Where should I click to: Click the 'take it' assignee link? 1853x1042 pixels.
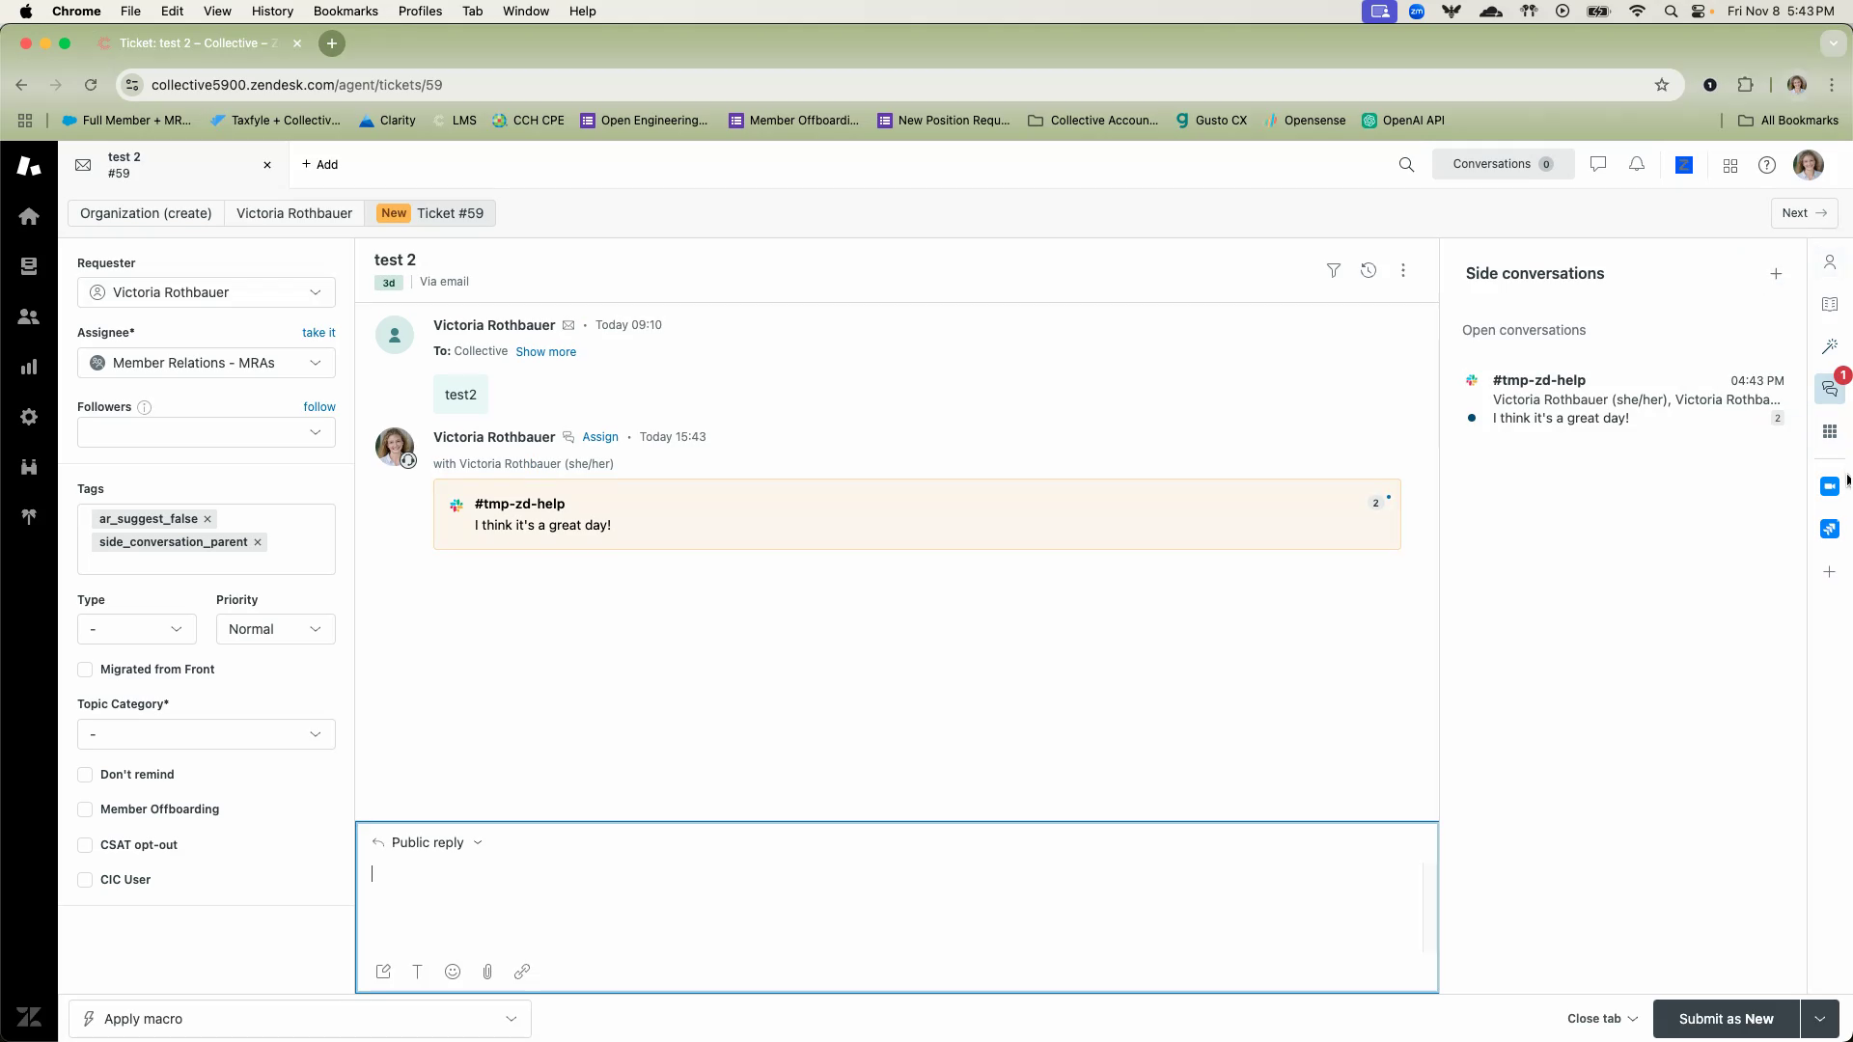point(318,333)
